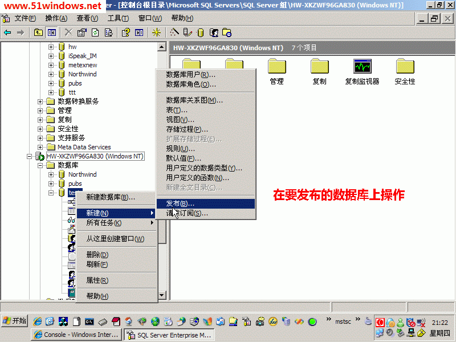The image size is (456, 342).
Task: Click the 开始 Start button
Action: click(15, 321)
